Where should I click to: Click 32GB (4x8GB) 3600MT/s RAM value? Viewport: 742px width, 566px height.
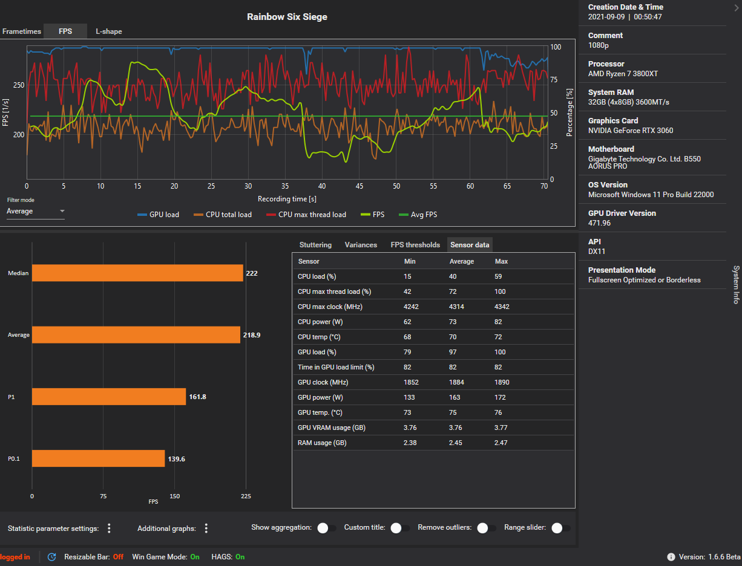[x=629, y=102]
